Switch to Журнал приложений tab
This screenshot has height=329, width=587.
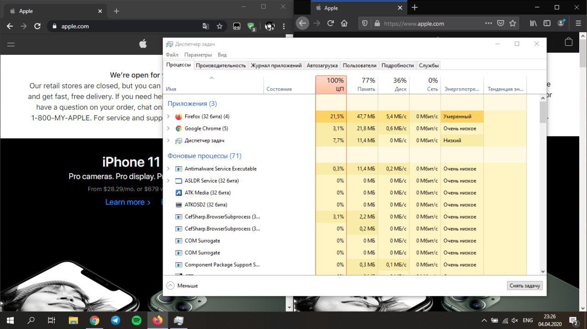276,65
